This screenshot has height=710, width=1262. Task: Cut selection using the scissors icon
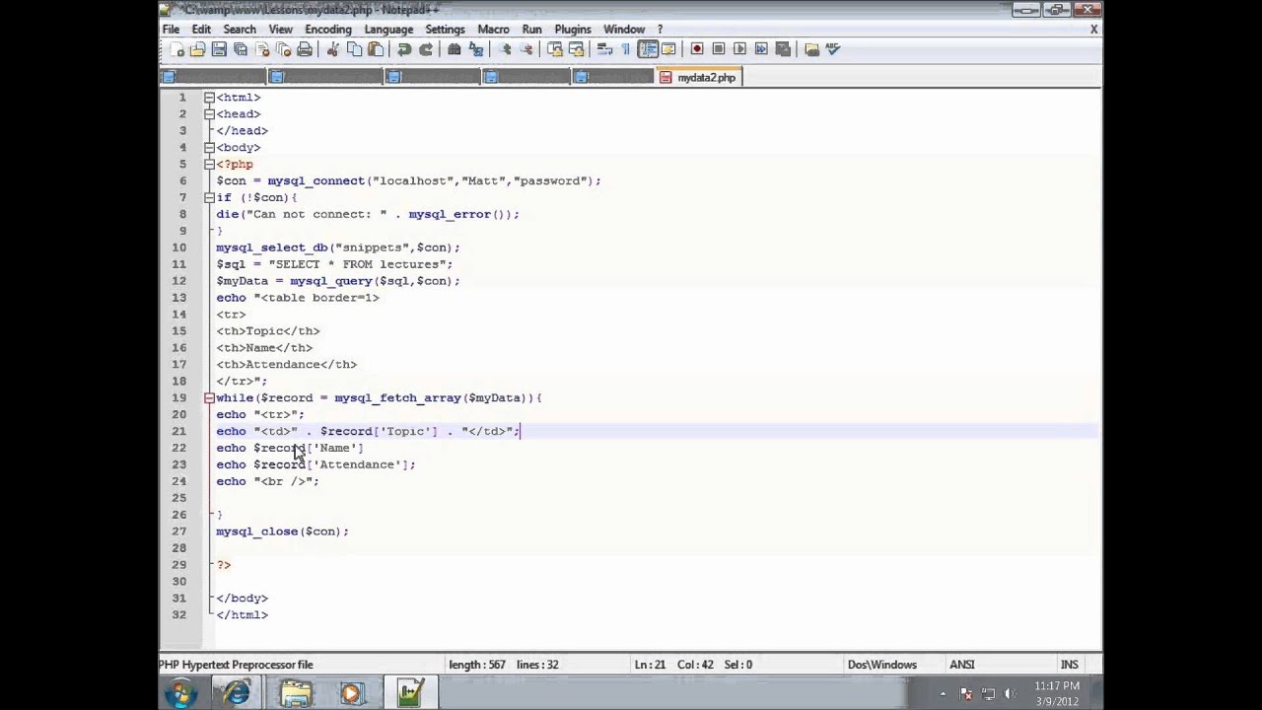(x=332, y=49)
